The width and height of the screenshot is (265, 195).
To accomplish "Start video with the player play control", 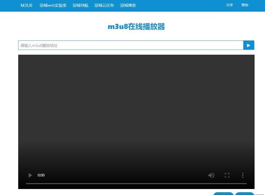I will (x=30, y=175).
